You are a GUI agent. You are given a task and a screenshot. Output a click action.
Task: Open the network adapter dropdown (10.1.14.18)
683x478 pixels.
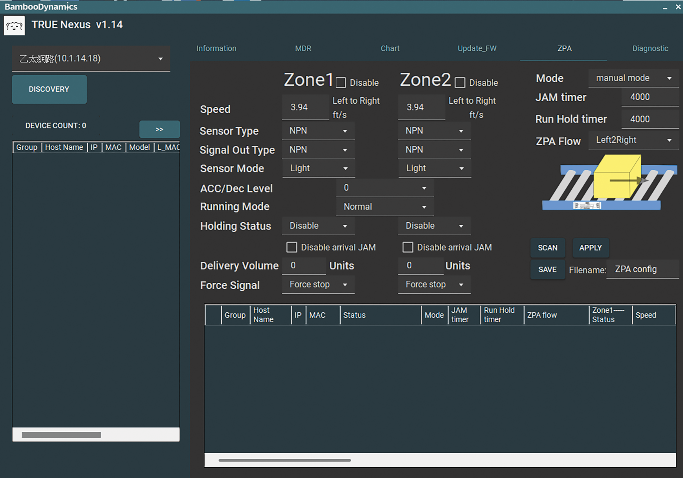tap(91, 59)
